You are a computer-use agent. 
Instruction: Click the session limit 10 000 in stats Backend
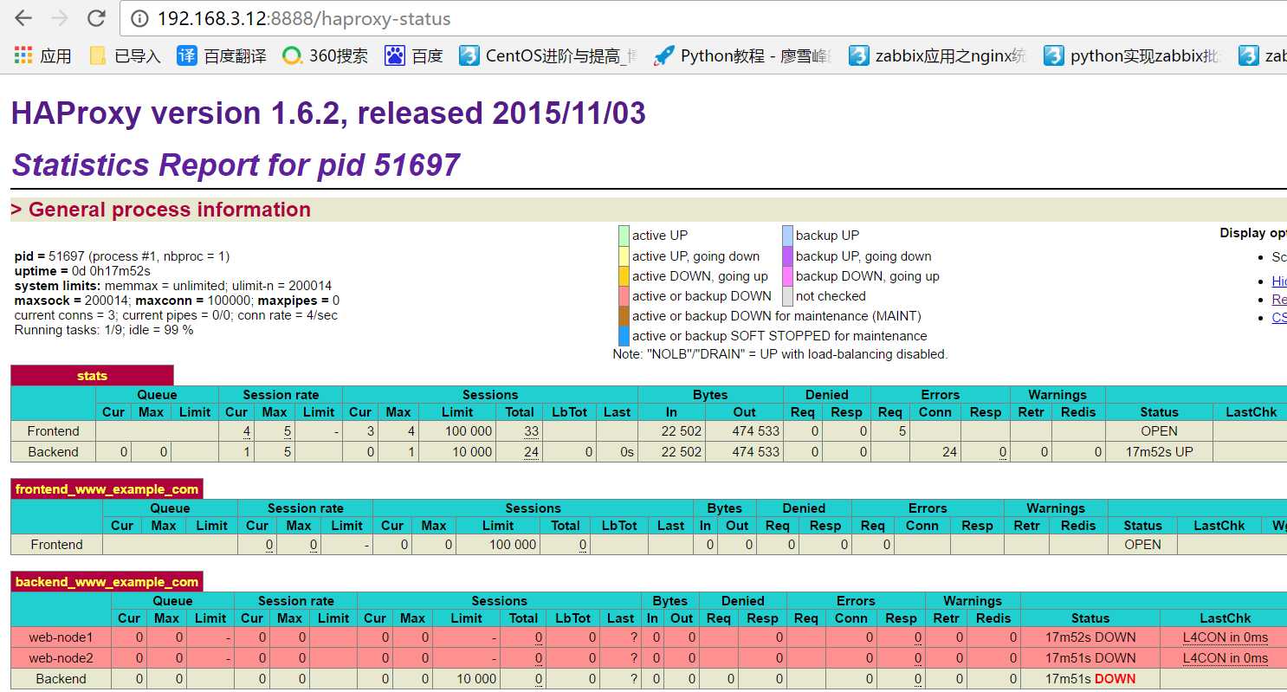(471, 452)
